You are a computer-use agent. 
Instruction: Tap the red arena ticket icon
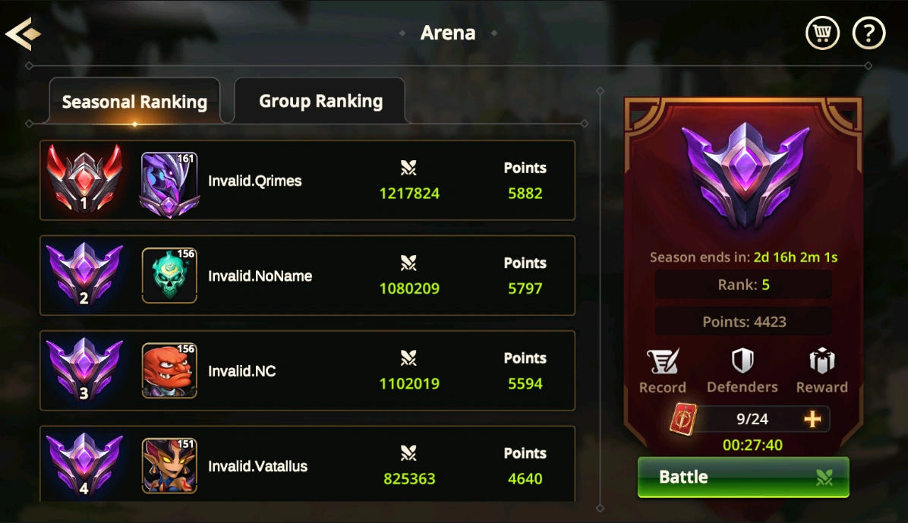pos(683,419)
